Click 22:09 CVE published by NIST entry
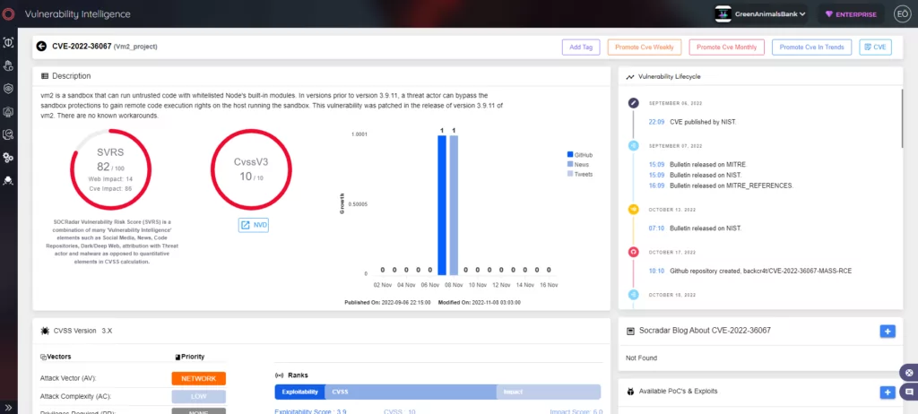Viewport: 918px width, 414px height. tap(693, 123)
